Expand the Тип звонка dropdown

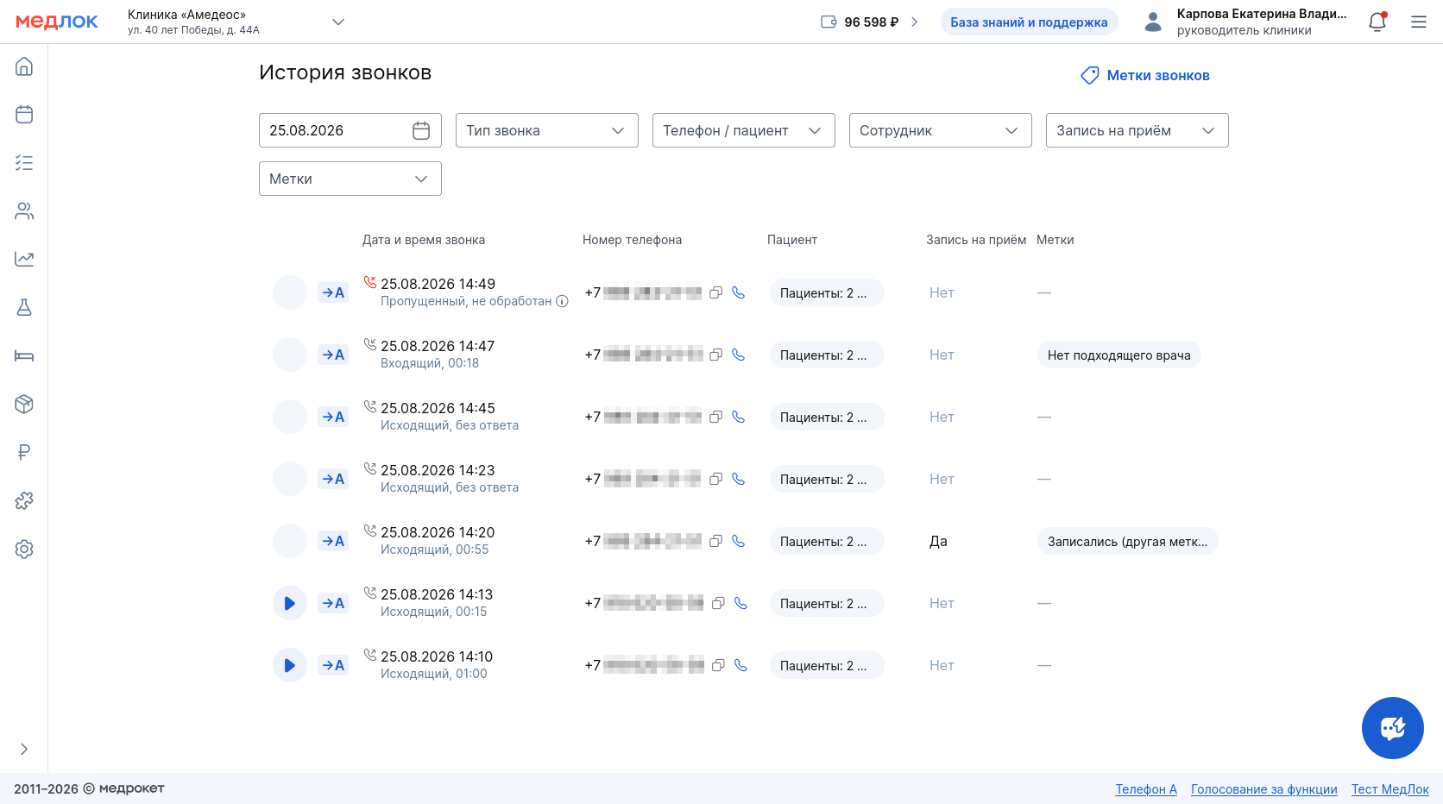(x=547, y=130)
